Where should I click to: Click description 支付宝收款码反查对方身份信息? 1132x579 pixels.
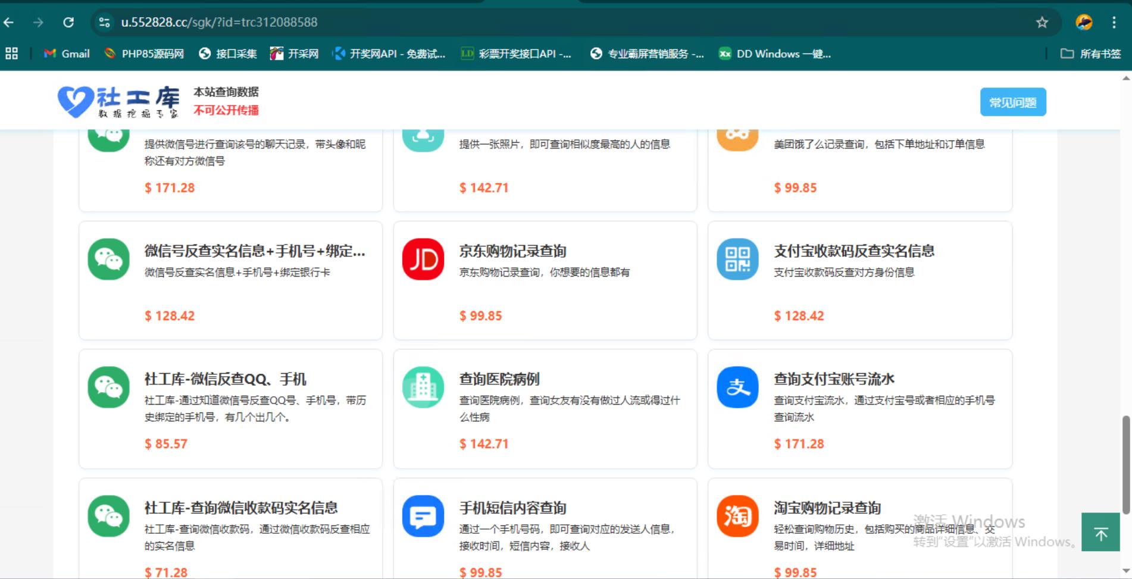tap(844, 273)
